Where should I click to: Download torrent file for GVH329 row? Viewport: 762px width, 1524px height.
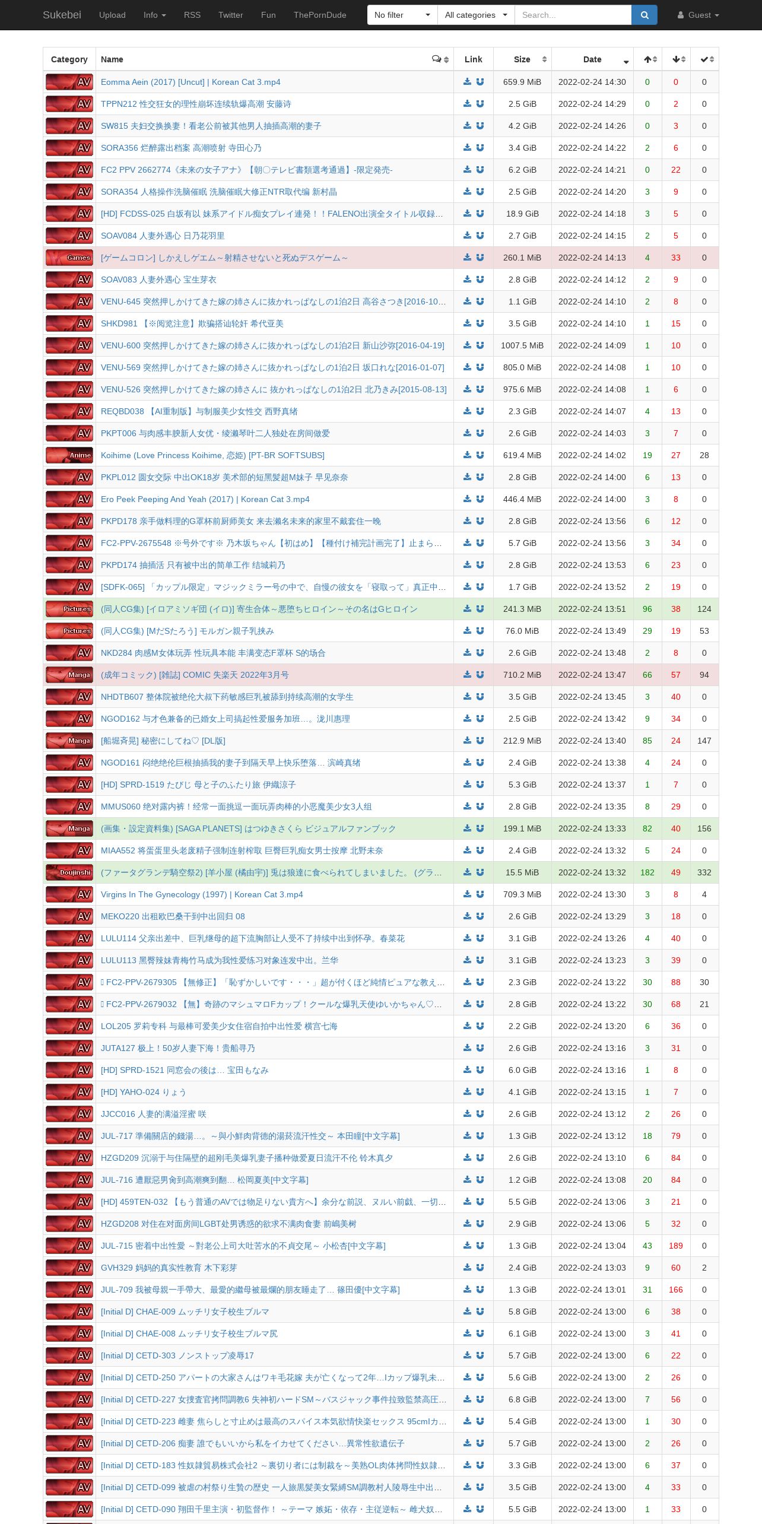click(x=468, y=1268)
